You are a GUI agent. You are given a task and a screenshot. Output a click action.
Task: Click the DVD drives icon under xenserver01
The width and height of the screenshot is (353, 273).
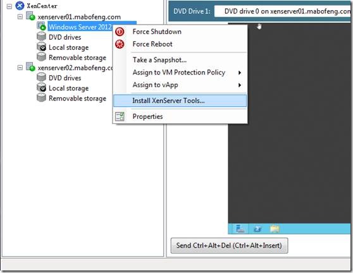pyautogui.click(x=41, y=37)
